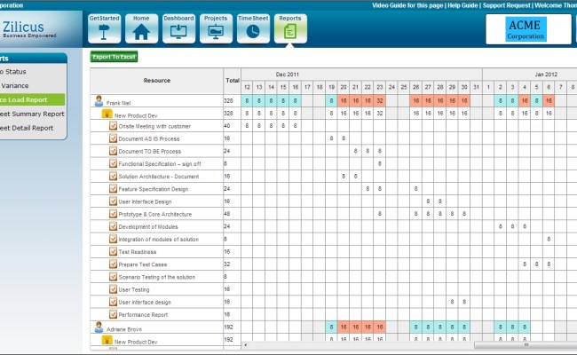Screen dimensions: 577x355
Task: Click the horizontal scrollbar left arrow
Action: click(x=245, y=345)
